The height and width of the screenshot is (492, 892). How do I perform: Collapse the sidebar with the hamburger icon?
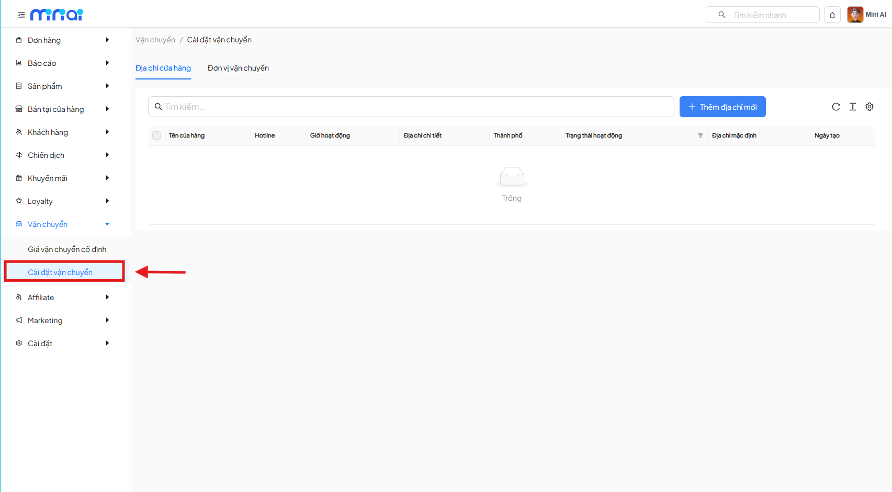pos(21,15)
